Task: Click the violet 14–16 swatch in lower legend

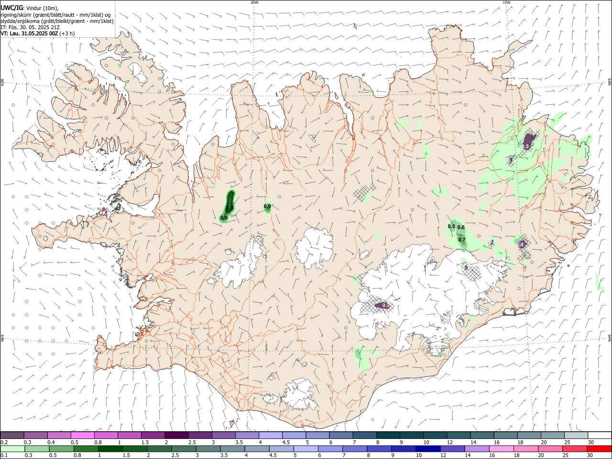Action: click(x=477, y=449)
